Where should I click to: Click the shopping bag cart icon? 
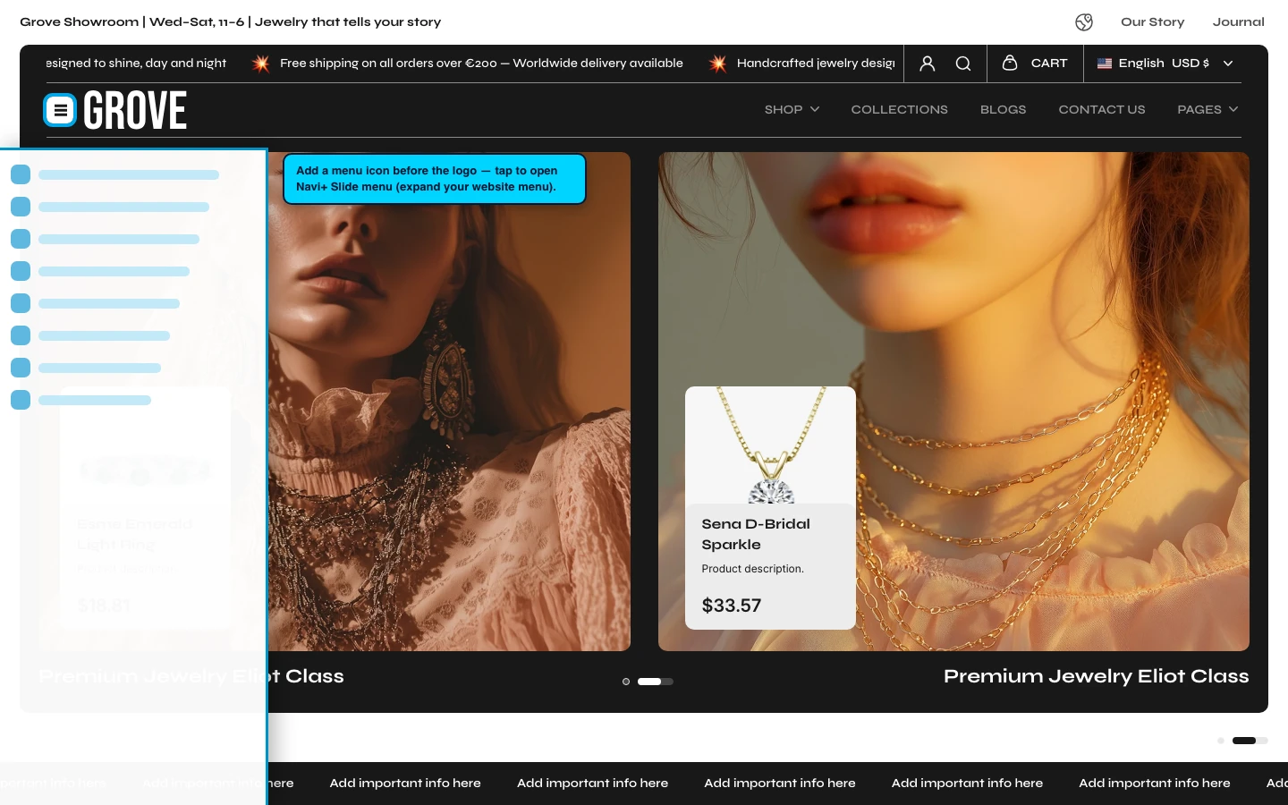[x=1010, y=63]
